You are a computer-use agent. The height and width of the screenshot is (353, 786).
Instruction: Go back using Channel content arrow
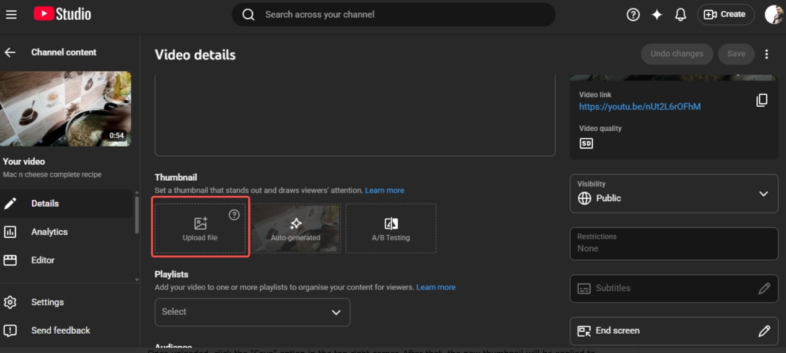point(10,53)
